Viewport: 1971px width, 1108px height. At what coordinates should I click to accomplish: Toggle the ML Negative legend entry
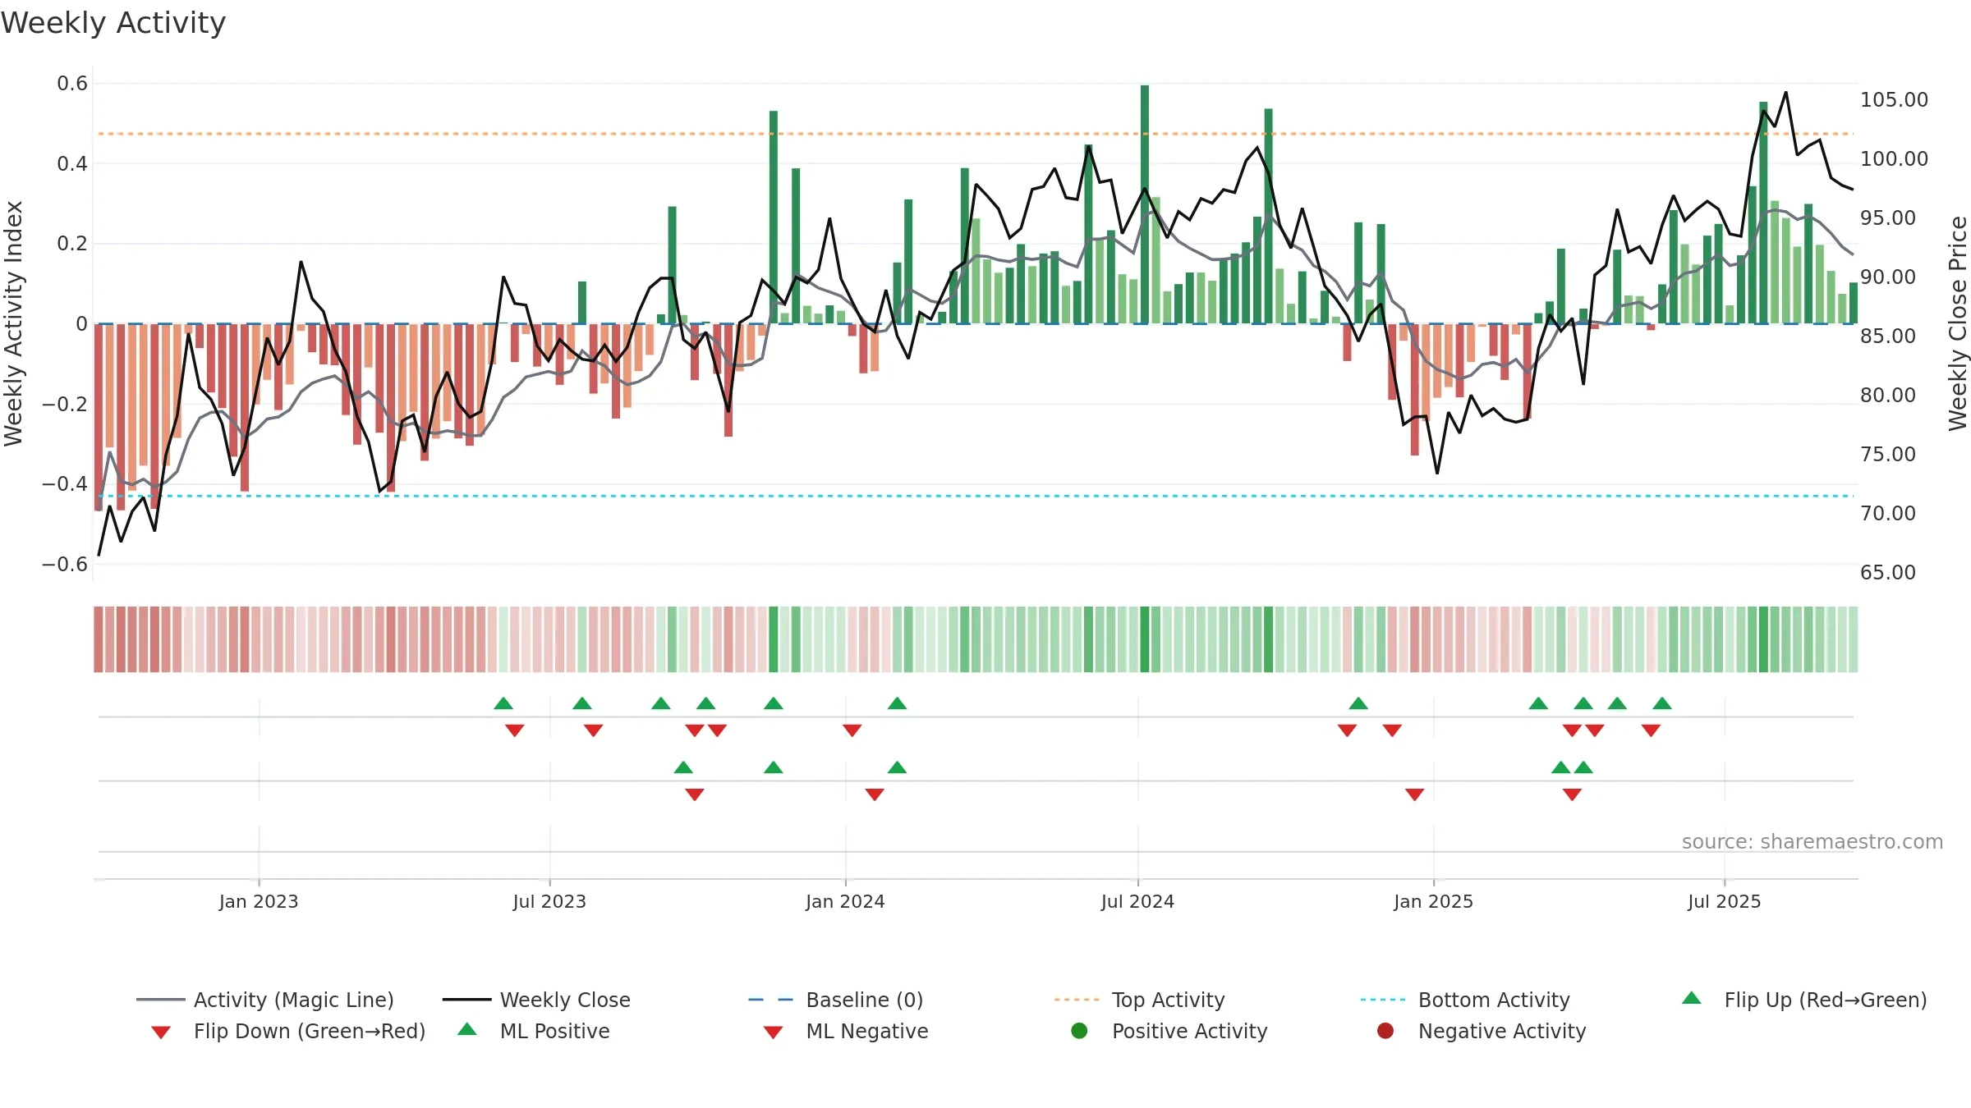point(846,1031)
